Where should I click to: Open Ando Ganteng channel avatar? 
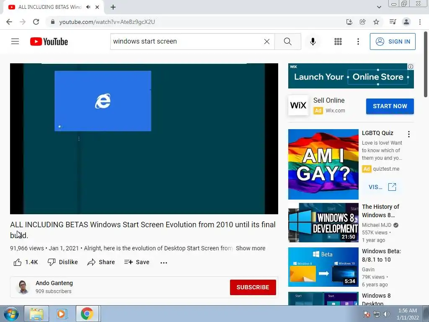[23, 287]
